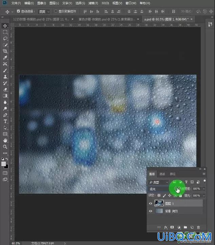
Task: Create a new layer group
Action: 185,227
